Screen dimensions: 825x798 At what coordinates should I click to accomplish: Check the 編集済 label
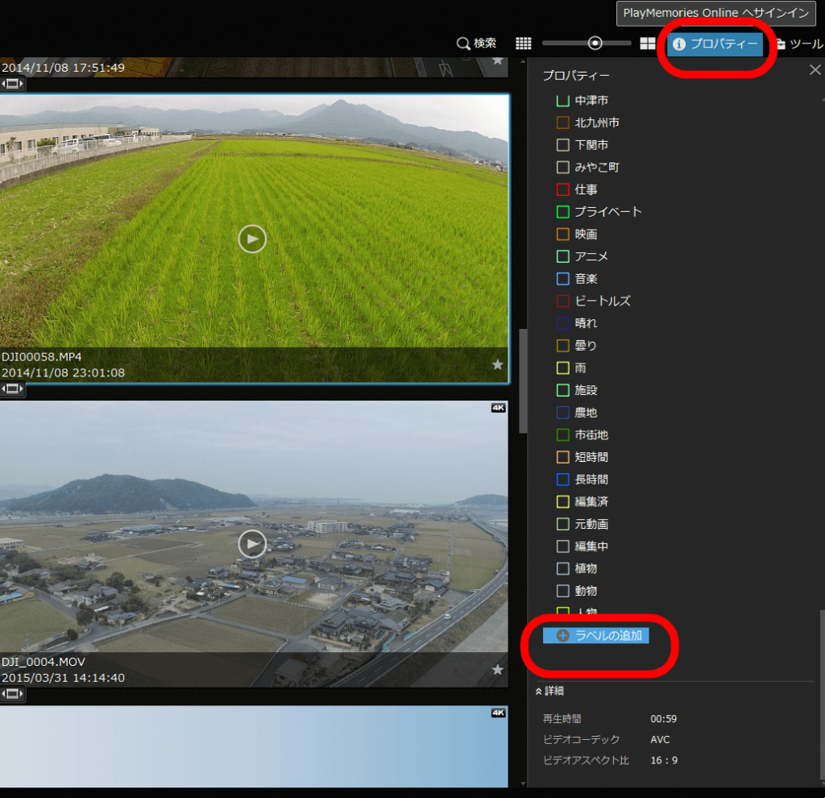(x=562, y=501)
